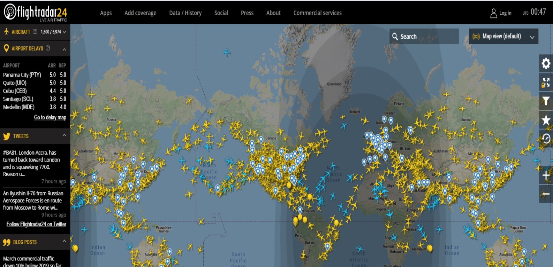Select the Panama City (PTY) airport row

pyautogui.click(x=35, y=75)
